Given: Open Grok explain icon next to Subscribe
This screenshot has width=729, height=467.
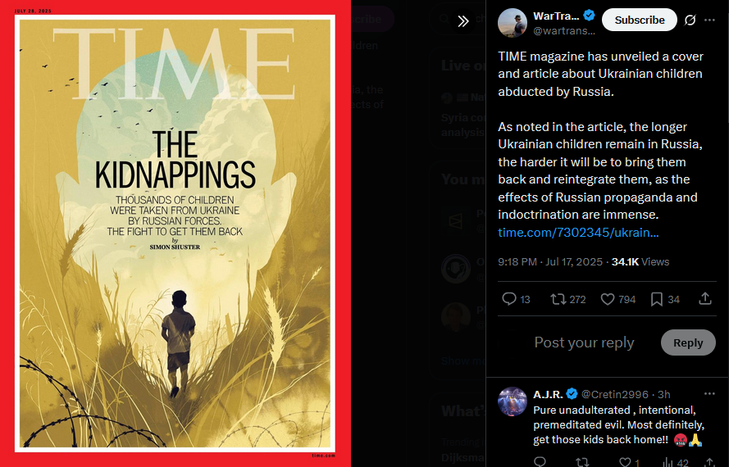Looking at the screenshot, I should coord(690,20).
